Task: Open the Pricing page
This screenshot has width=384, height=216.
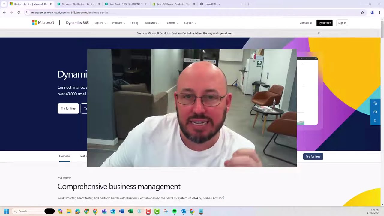Action: pyautogui.click(x=134, y=23)
